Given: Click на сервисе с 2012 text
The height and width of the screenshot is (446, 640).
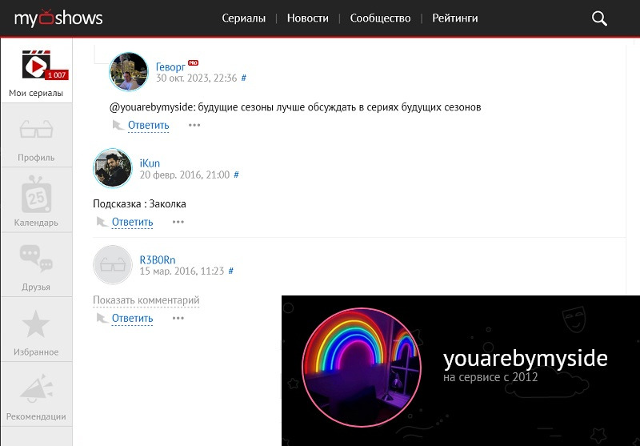Looking at the screenshot, I should pyautogui.click(x=490, y=377).
